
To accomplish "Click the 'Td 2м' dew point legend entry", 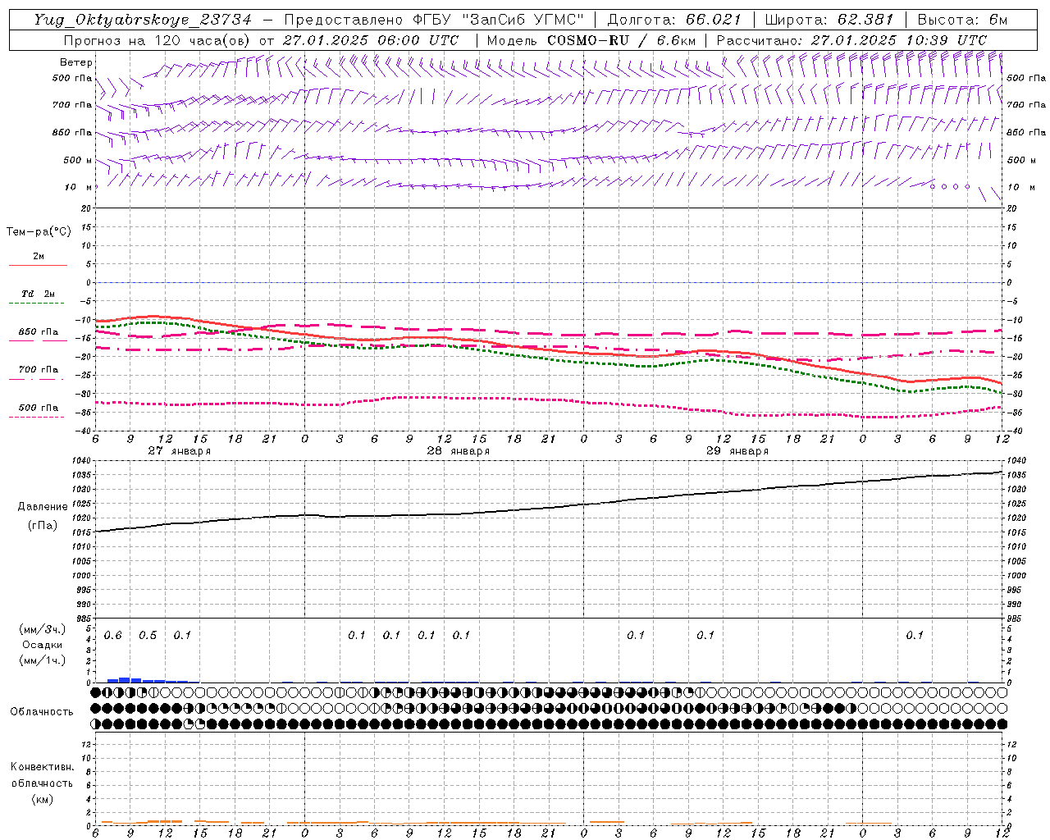I will coord(39,294).
